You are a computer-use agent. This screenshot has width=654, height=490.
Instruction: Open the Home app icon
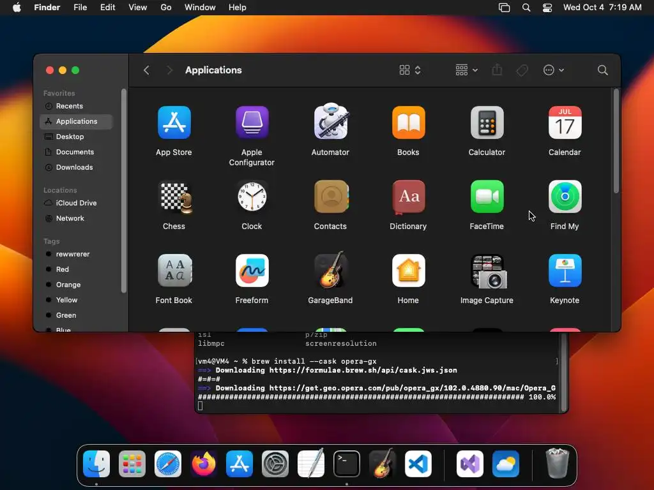click(408, 271)
